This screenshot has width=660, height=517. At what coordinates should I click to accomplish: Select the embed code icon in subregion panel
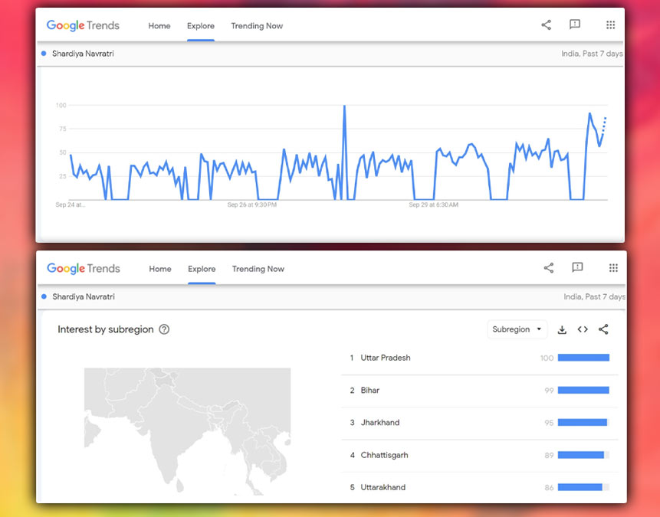pos(583,329)
